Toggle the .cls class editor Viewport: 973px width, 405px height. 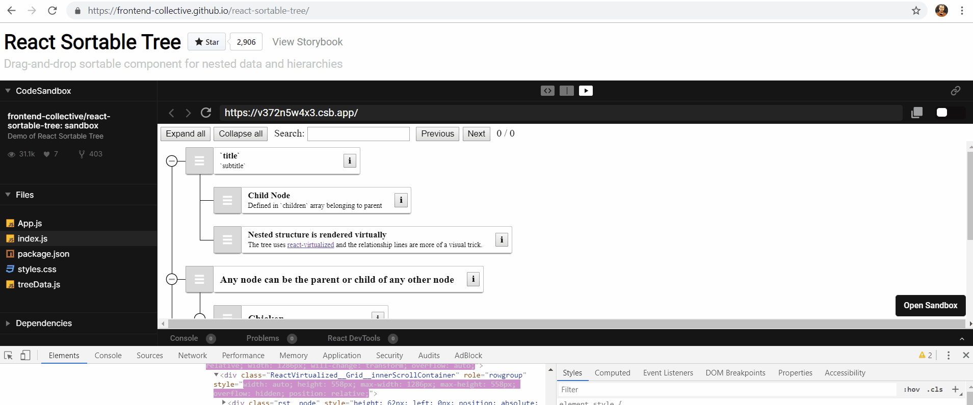tap(935, 390)
